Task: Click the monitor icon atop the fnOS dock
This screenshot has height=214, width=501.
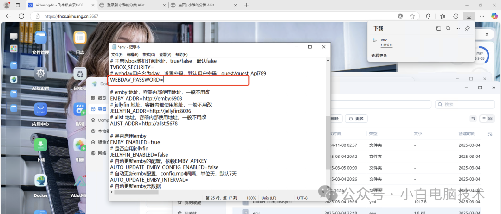Action: pos(13,36)
